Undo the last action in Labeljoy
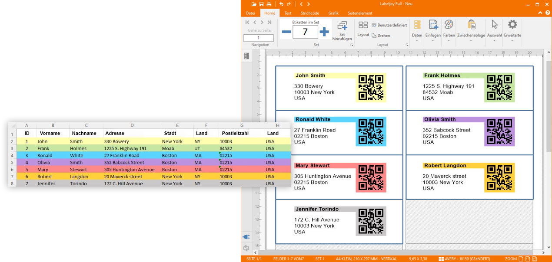 click(281, 4)
